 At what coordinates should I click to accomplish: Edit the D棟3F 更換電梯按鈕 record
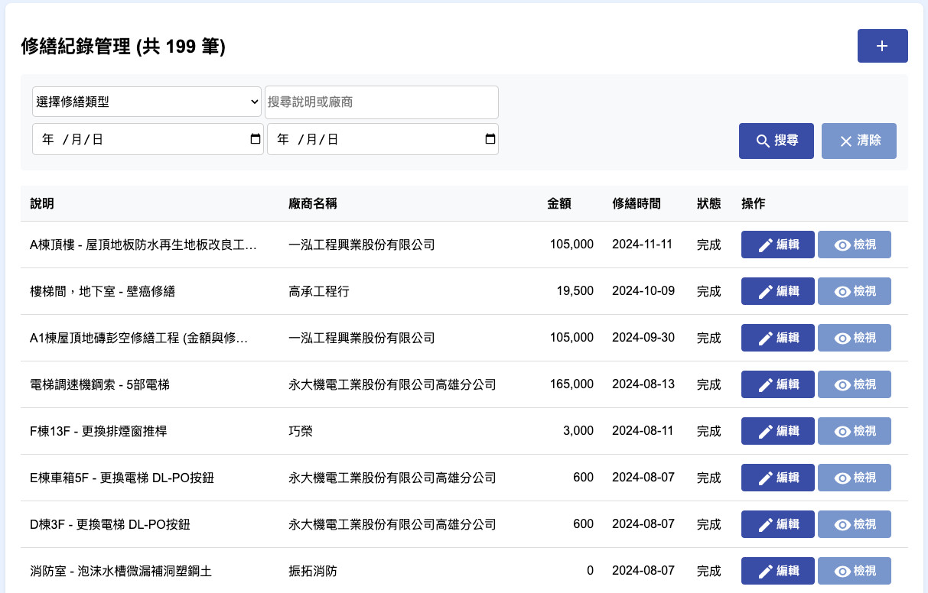(778, 524)
